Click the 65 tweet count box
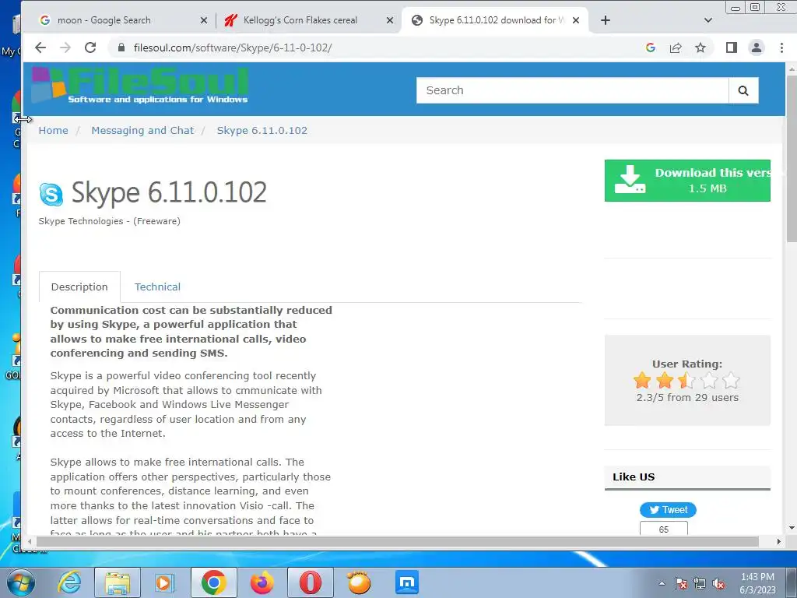797x598 pixels. click(x=663, y=529)
